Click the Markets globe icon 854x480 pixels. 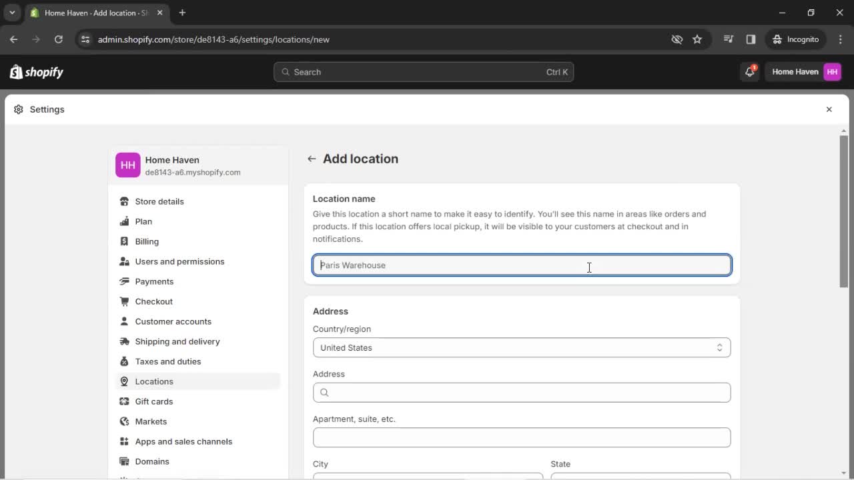coord(124,421)
